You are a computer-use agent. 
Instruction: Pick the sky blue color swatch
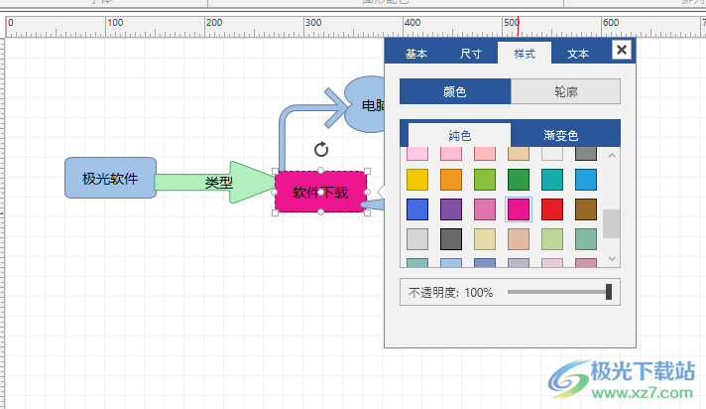[586, 180]
